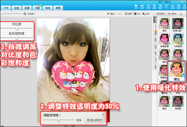Switch to the 文字 tab
The image size is (187, 127).
coord(6,7)
